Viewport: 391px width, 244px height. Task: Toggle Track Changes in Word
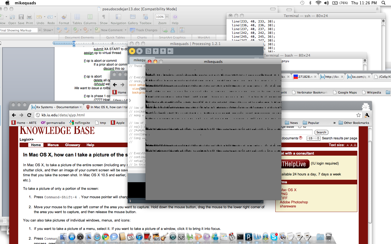144,30
